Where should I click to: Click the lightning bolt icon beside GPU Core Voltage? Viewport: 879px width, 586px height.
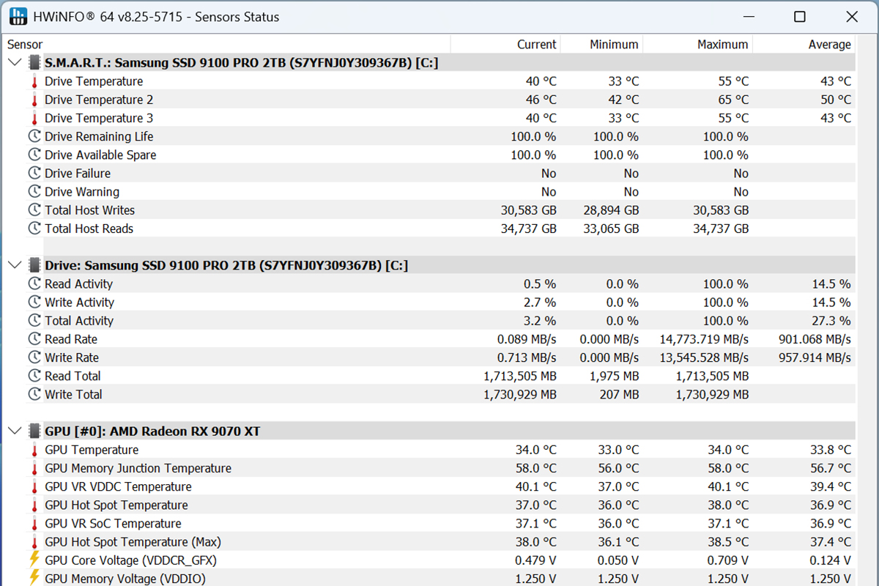34,560
